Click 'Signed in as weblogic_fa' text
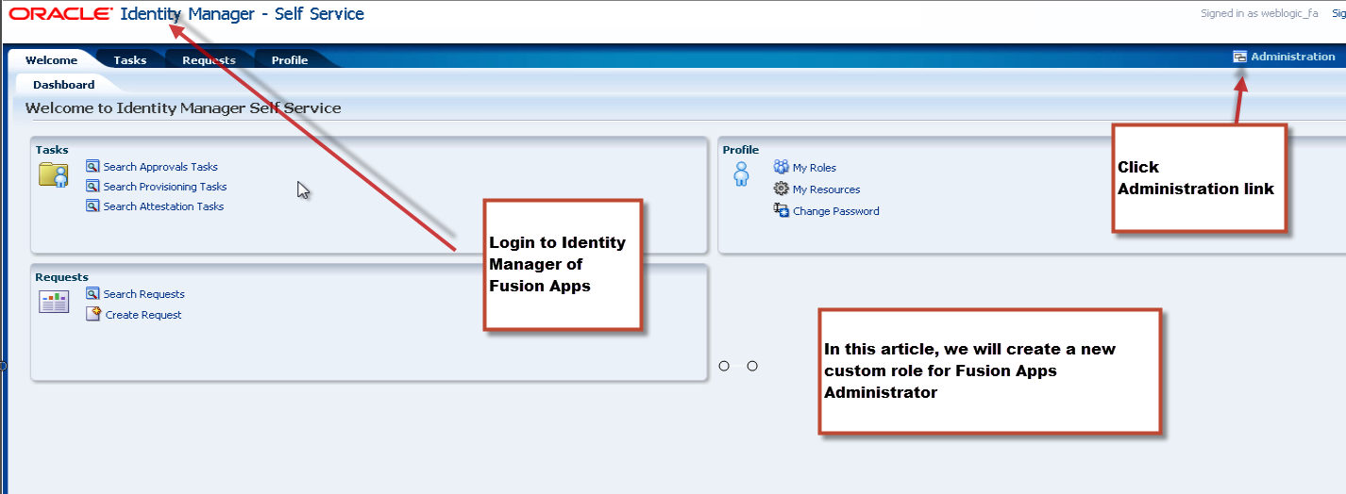The image size is (1346, 494). tap(1259, 14)
